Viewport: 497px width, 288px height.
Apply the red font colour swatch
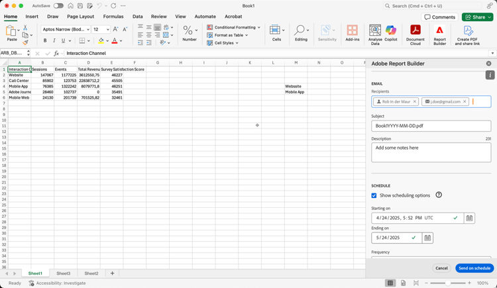(115, 40)
